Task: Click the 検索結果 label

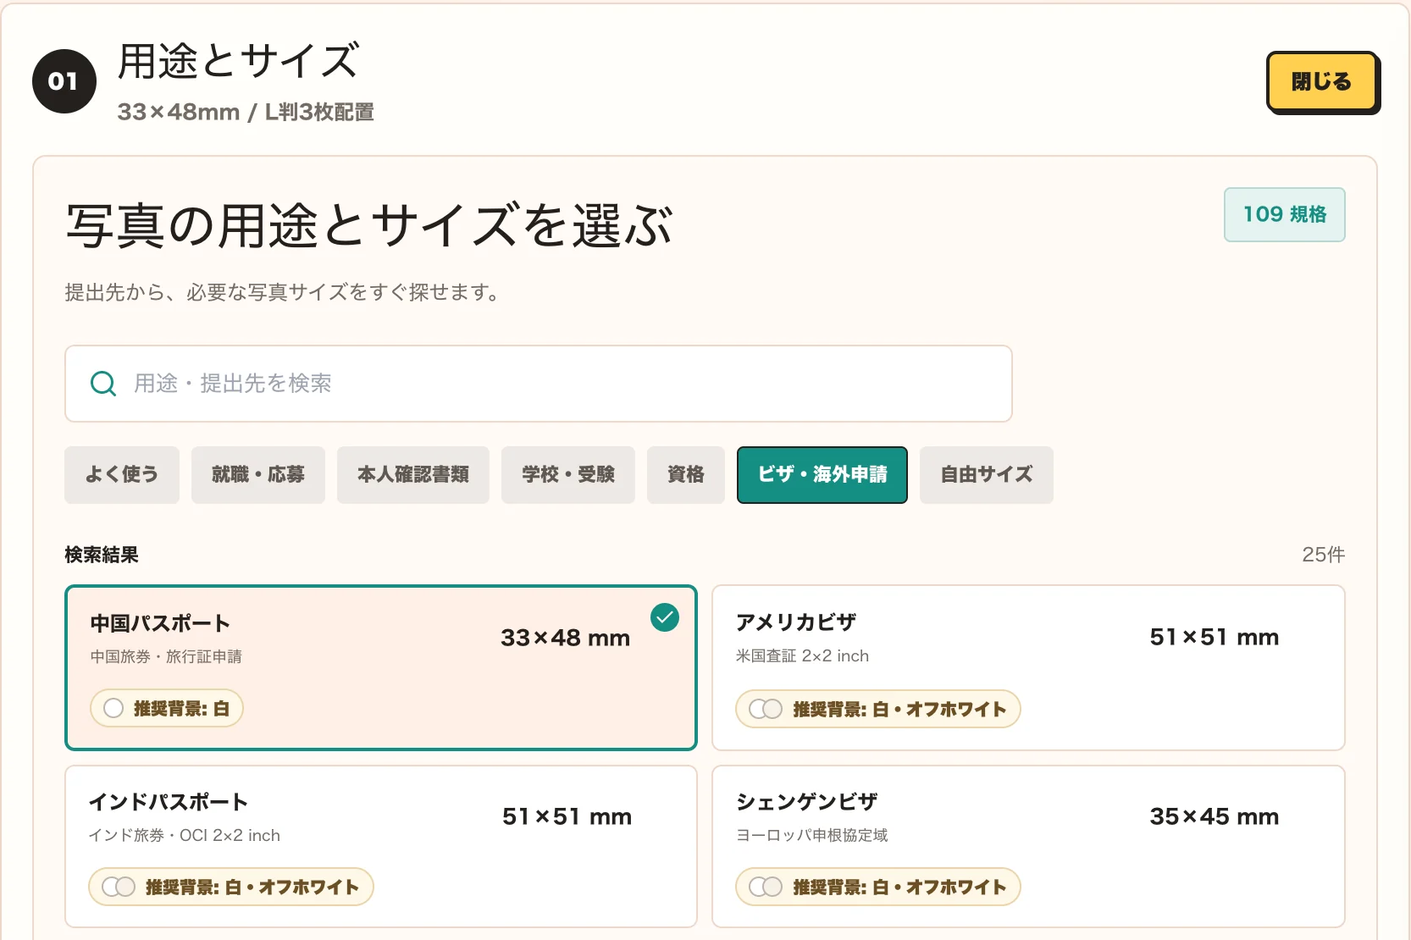Action: coord(102,555)
